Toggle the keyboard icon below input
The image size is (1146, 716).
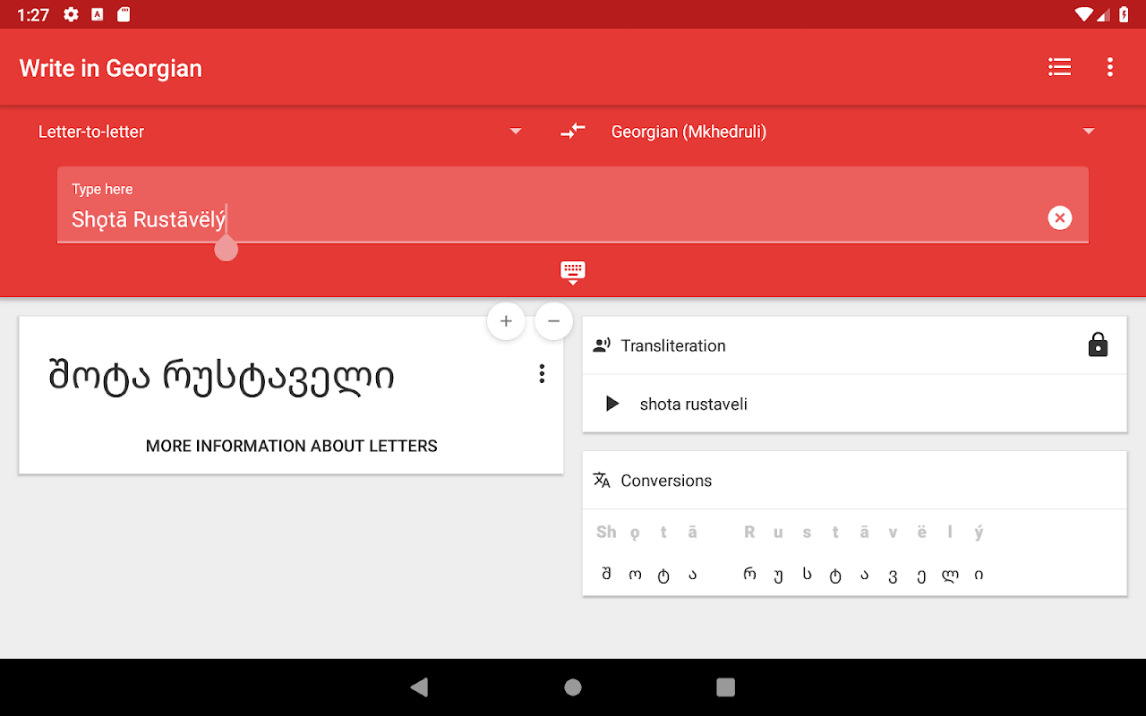point(573,271)
